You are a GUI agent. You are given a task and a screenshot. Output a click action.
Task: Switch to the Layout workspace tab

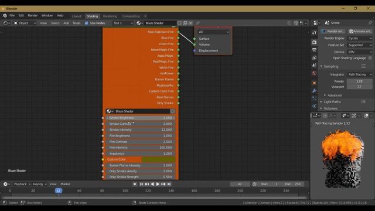coord(77,16)
